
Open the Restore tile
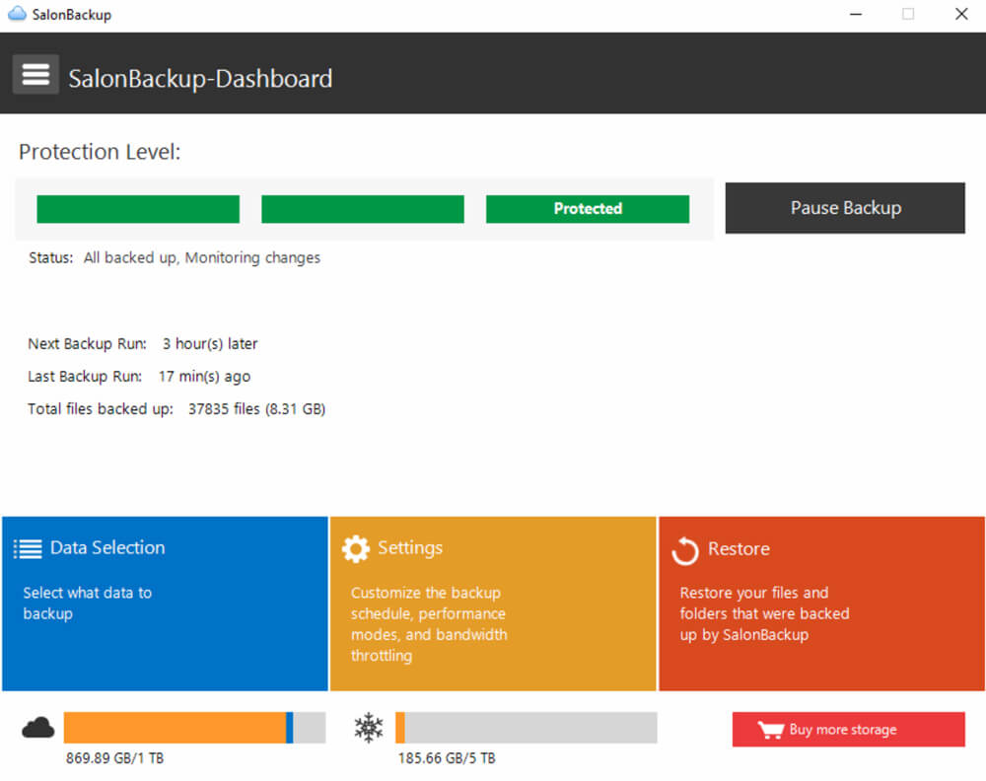pyautogui.click(x=821, y=603)
